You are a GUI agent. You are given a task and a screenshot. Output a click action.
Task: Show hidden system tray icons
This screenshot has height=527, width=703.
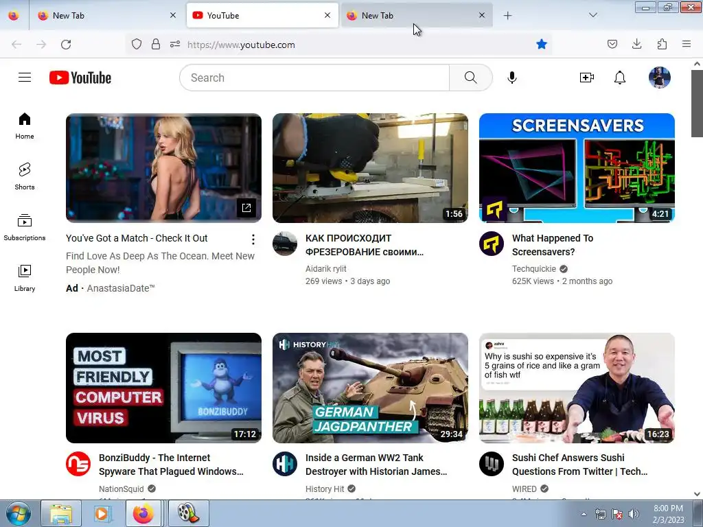click(x=584, y=514)
